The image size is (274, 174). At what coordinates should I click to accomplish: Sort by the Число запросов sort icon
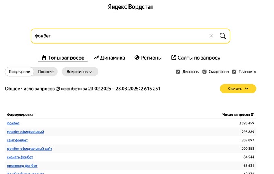tap(252, 114)
